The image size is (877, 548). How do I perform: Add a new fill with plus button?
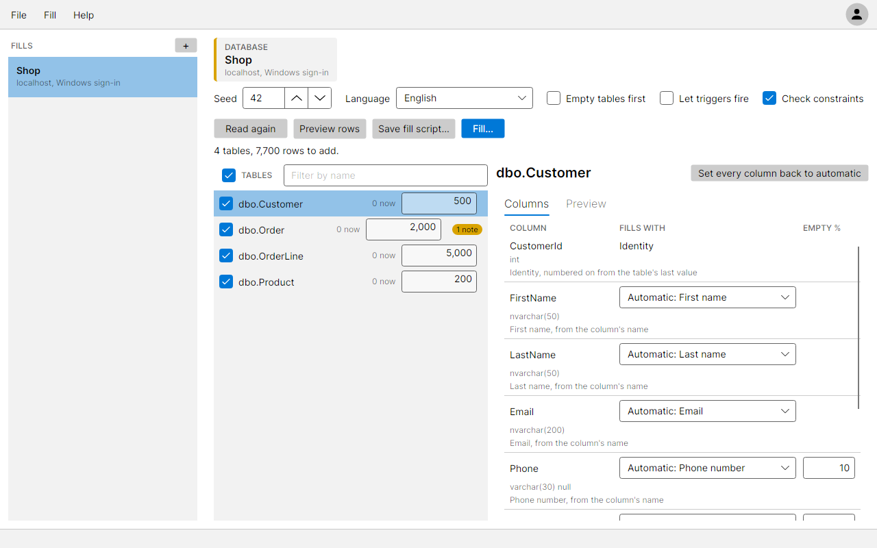[186, 46]
